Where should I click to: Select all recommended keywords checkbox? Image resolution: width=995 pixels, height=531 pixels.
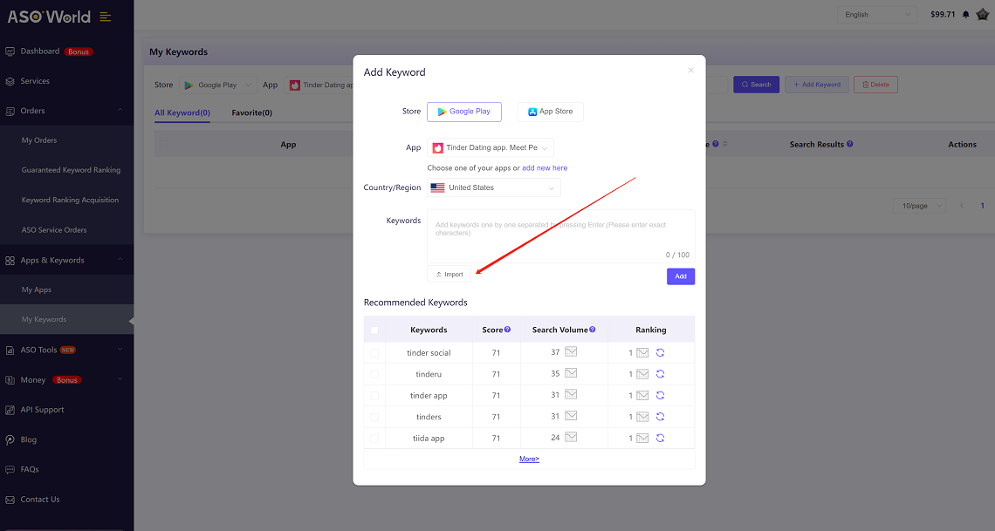pos(374,330)
